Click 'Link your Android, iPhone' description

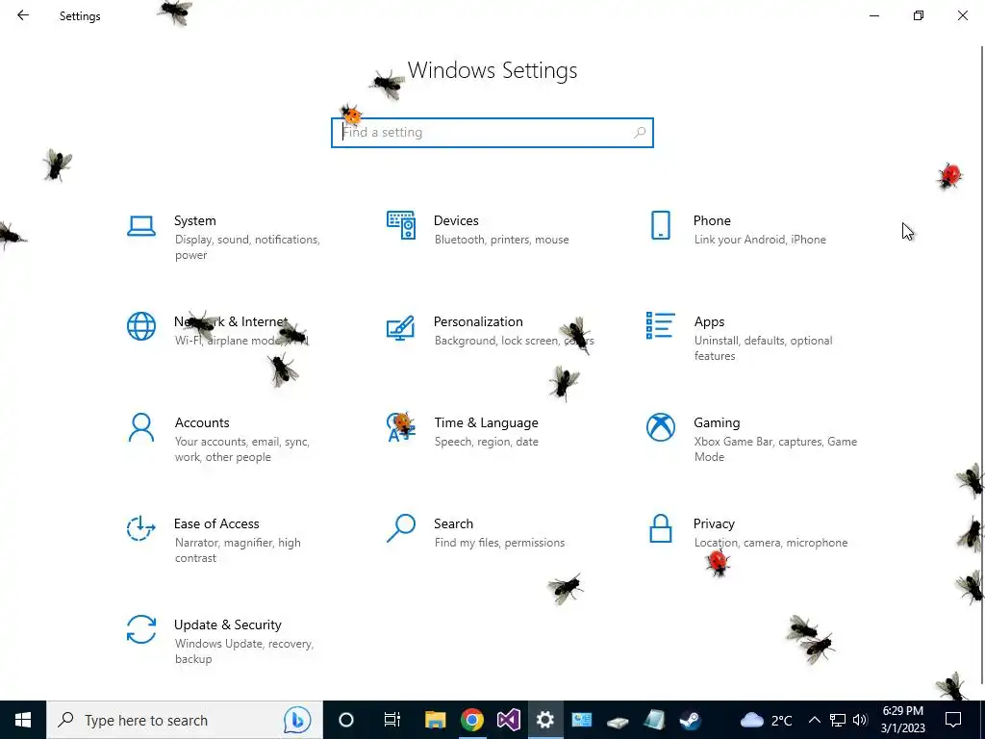[x=760, y=240]
